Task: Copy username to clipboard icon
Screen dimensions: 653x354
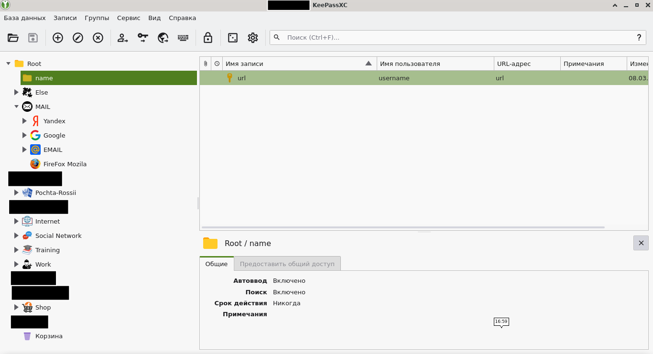Action: (x=123, y=38)
